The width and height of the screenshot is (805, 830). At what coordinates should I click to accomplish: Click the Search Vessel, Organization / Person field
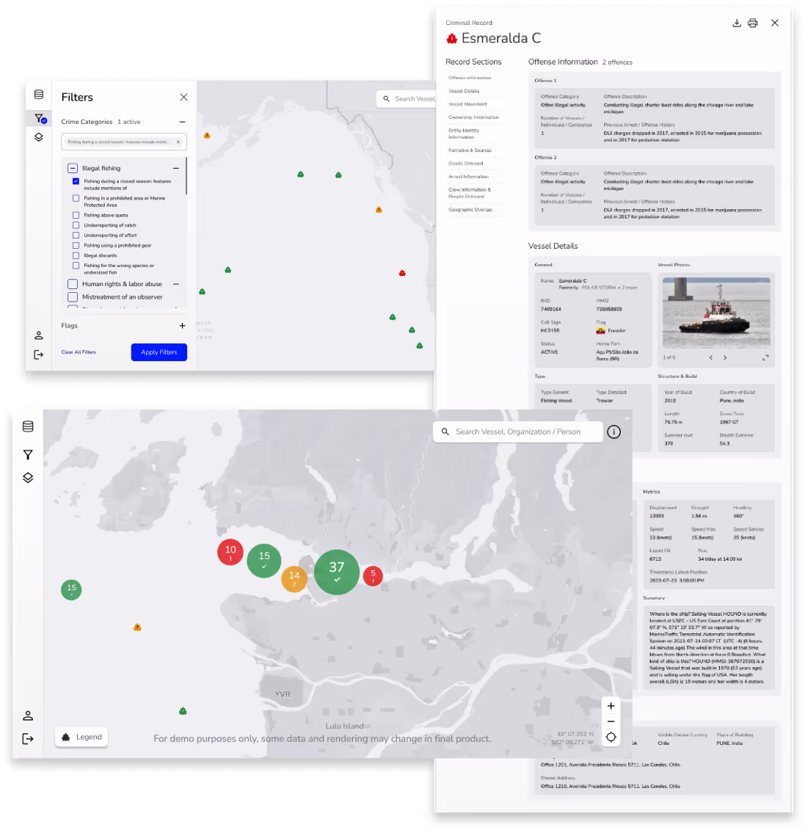[x=517, y=432]
